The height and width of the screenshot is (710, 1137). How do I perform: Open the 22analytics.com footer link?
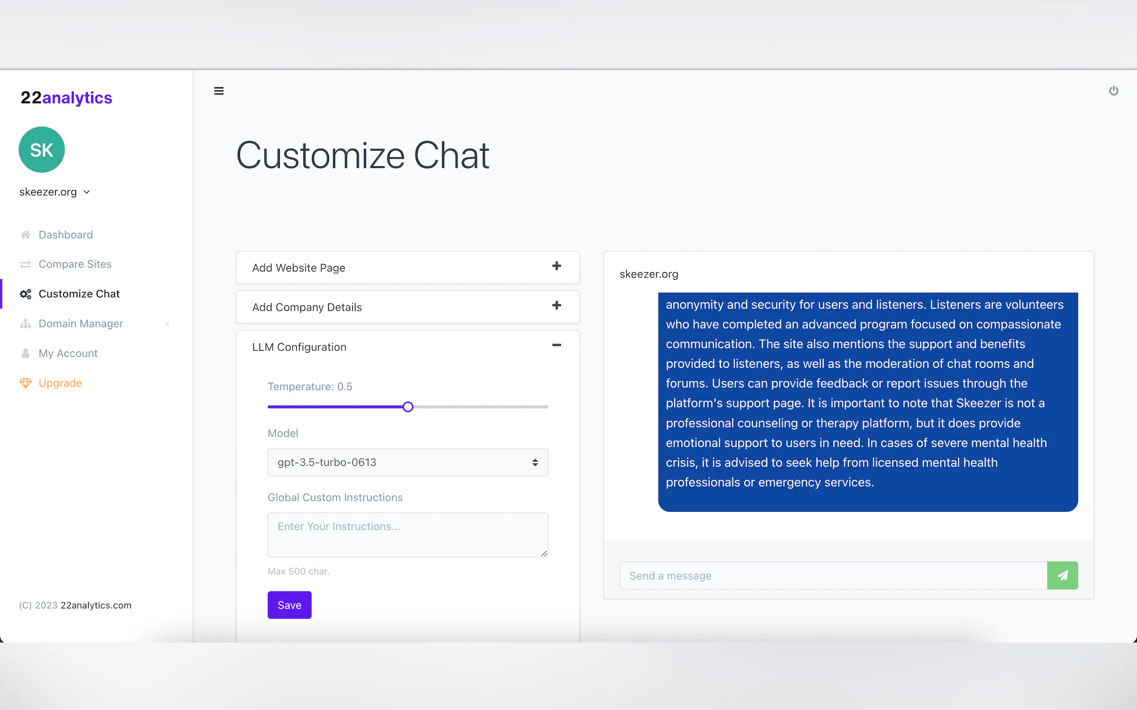click(x=96, y=605)
